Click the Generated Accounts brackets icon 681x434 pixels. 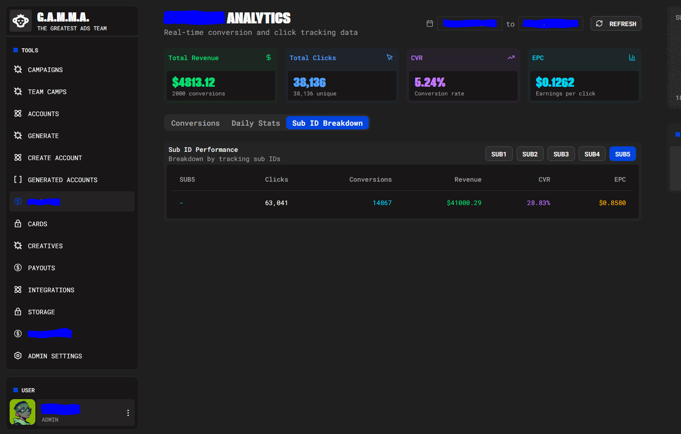click(18, 179)
